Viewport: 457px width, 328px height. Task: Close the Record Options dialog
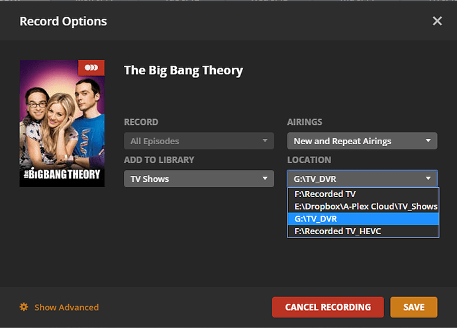point(437,21)
